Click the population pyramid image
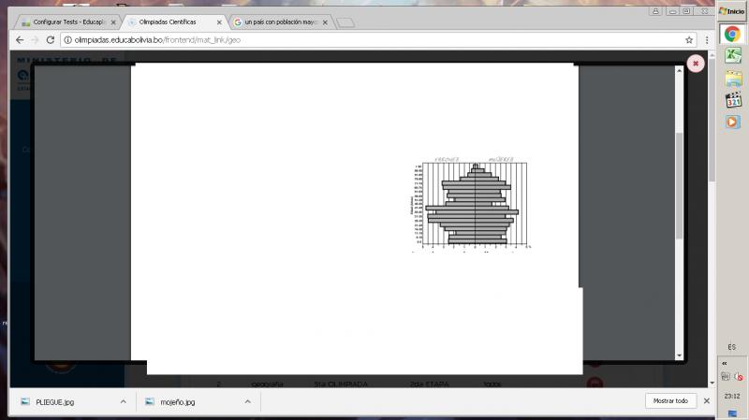This screenshot has height=420, width=749. (x=473, y=206)
